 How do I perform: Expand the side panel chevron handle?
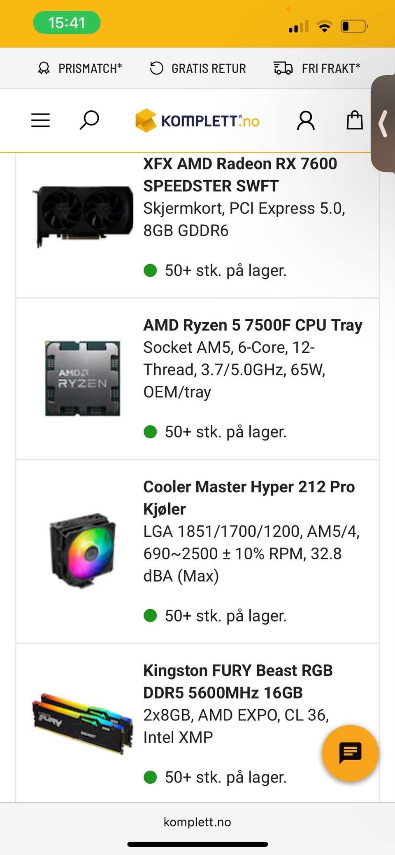point(383,123)
